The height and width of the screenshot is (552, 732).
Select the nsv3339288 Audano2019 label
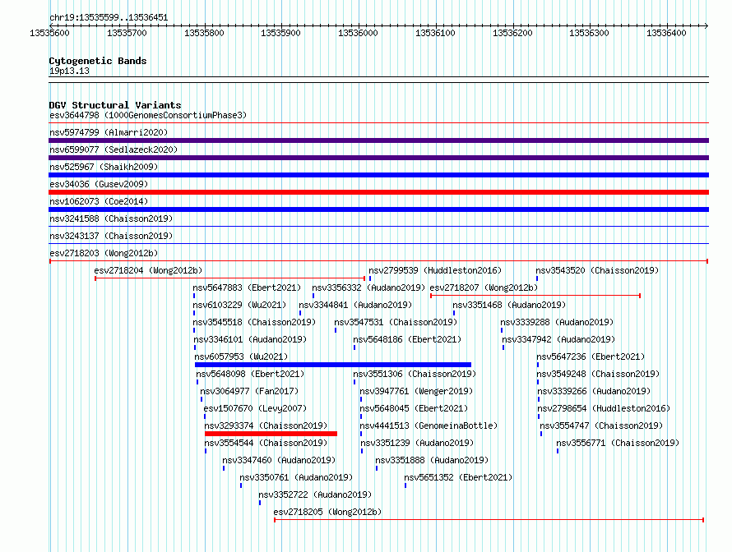[x=557, y=322]
